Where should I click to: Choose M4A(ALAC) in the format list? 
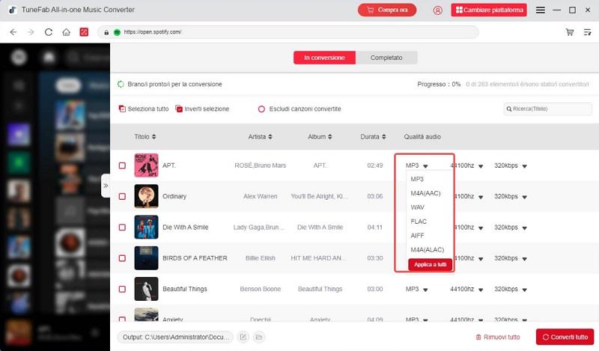pos(427,250)
